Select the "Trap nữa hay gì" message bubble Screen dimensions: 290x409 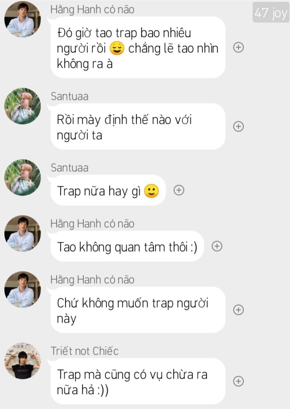108,190
